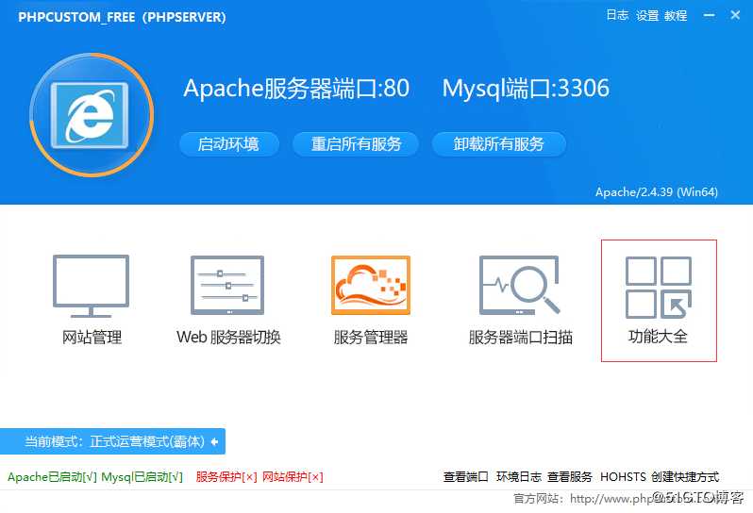753x513 pixels.
Task: Open the 日志 menu item
Action: (617, 15)
